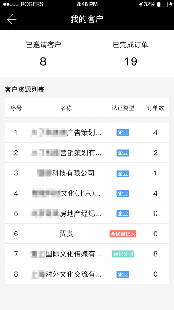Tap the signal strength dots
Screen dimensions: 174x310
coord(11,4)
